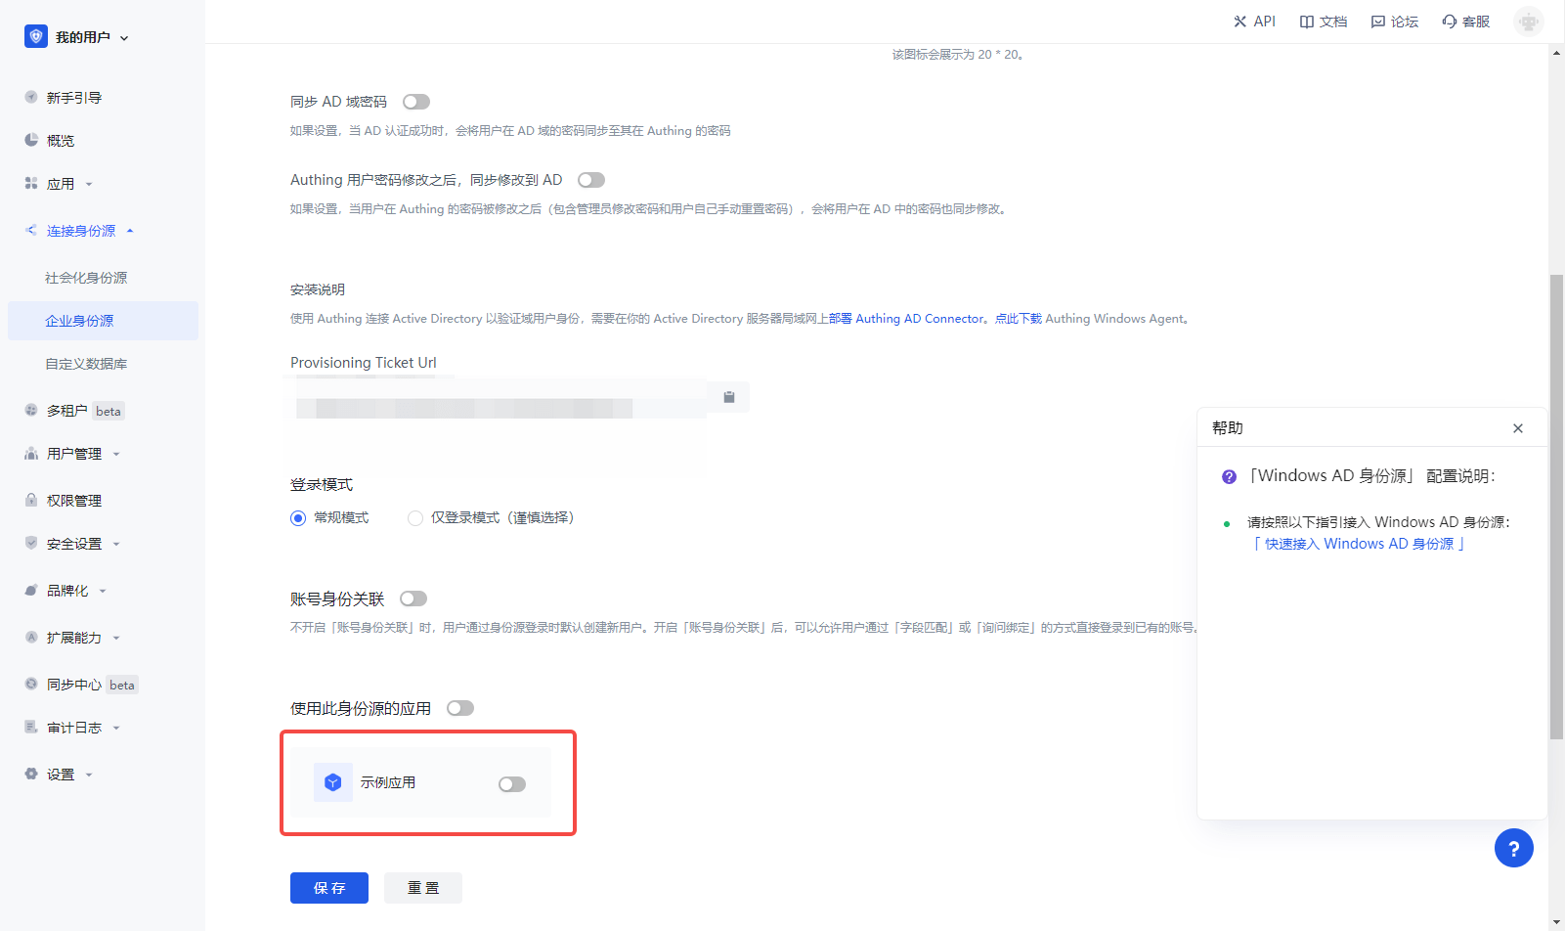Screen dimensions: 1565x931
Task: Open API from the top bar
Action: [x=1254, y=22]
